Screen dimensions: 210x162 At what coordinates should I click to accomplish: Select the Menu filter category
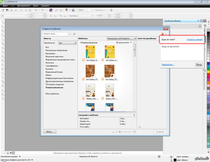pos(48,75)
